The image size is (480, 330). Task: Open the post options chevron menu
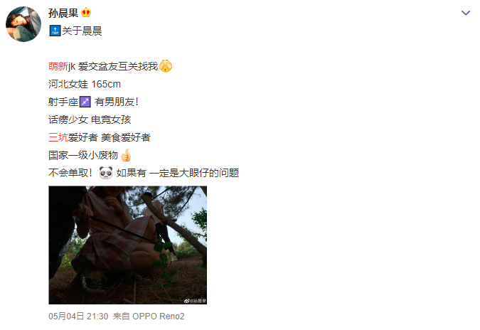(465, 13)
